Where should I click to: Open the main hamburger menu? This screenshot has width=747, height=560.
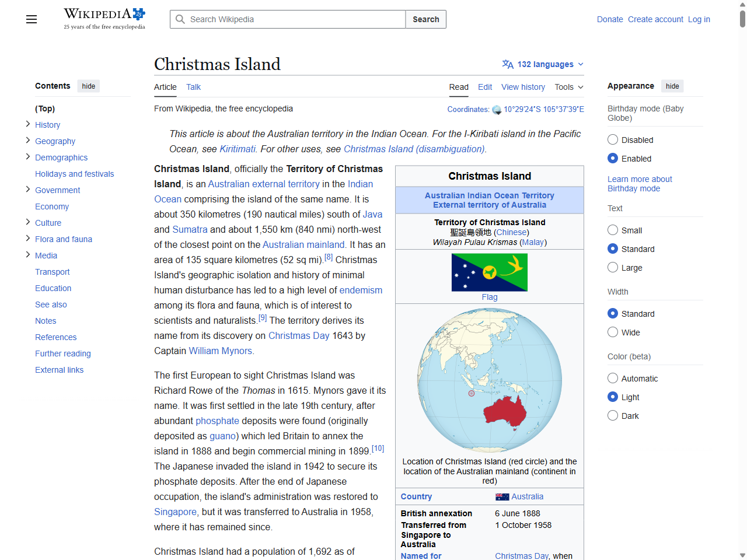tap(31, 19)
